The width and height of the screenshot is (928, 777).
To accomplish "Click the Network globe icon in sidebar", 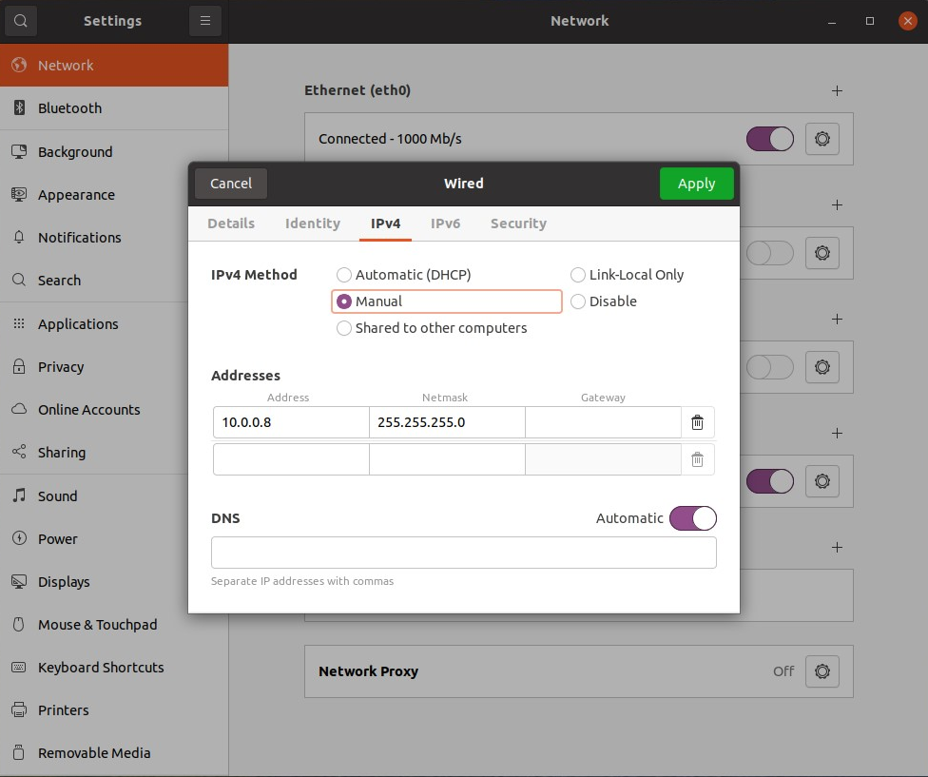I will click(x=19, y=65).
